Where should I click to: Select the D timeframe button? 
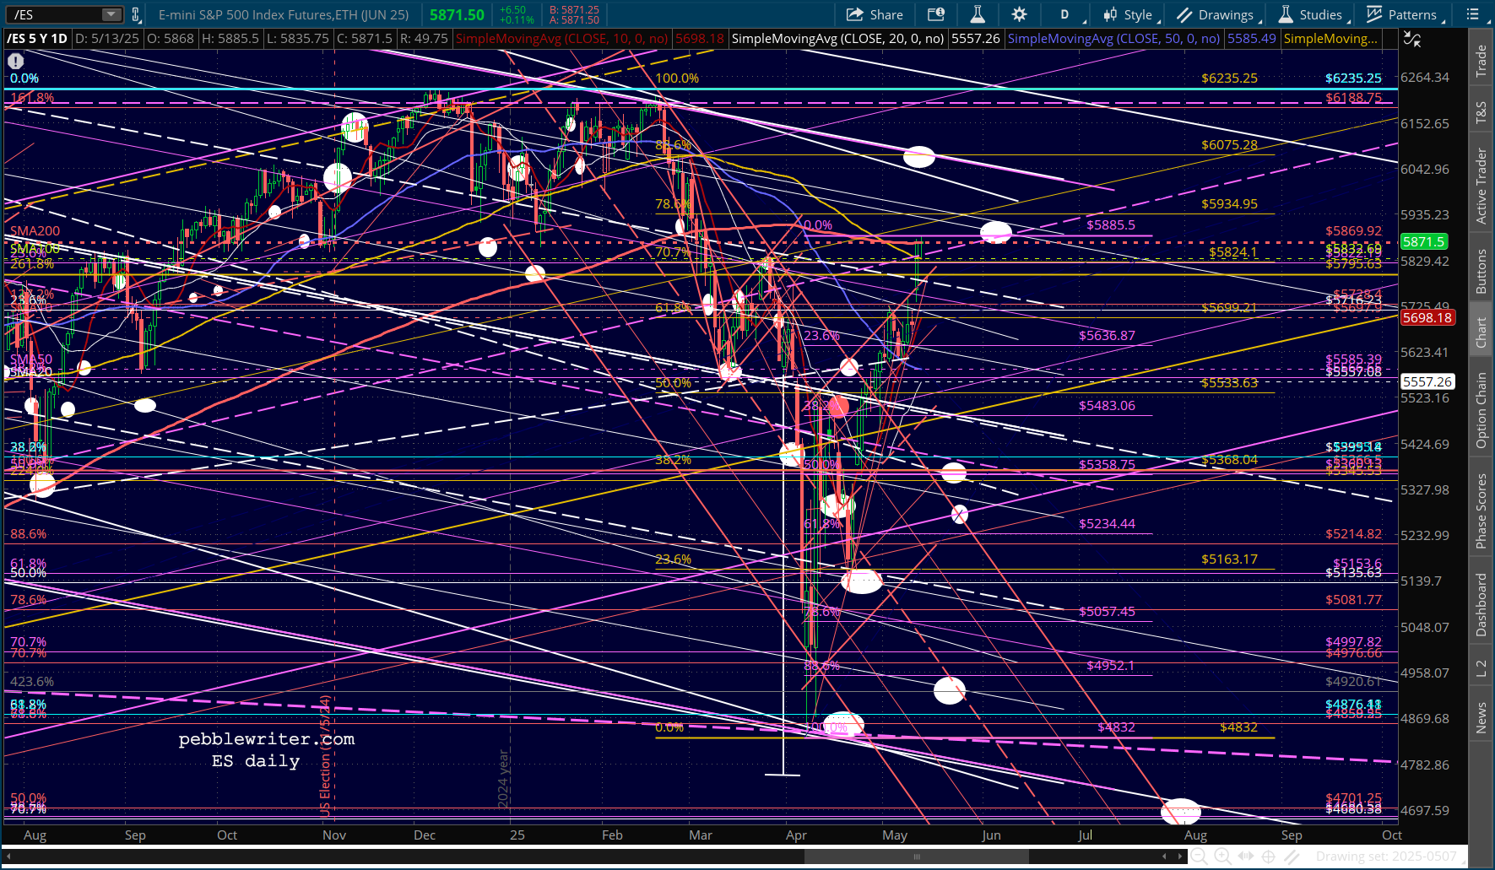coord(1064,14)
